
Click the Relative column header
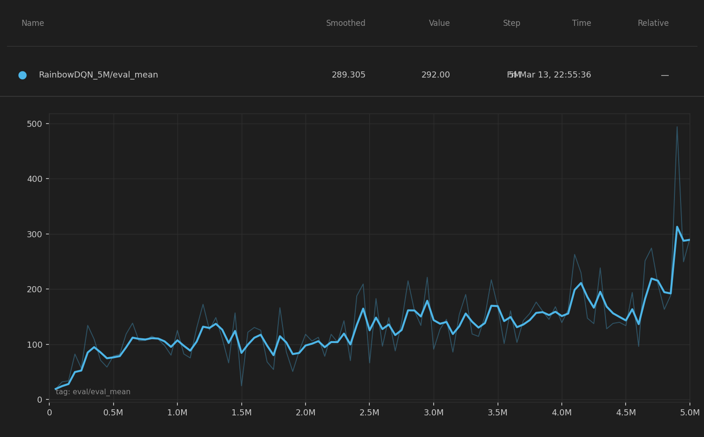click(x=652, y=23)
